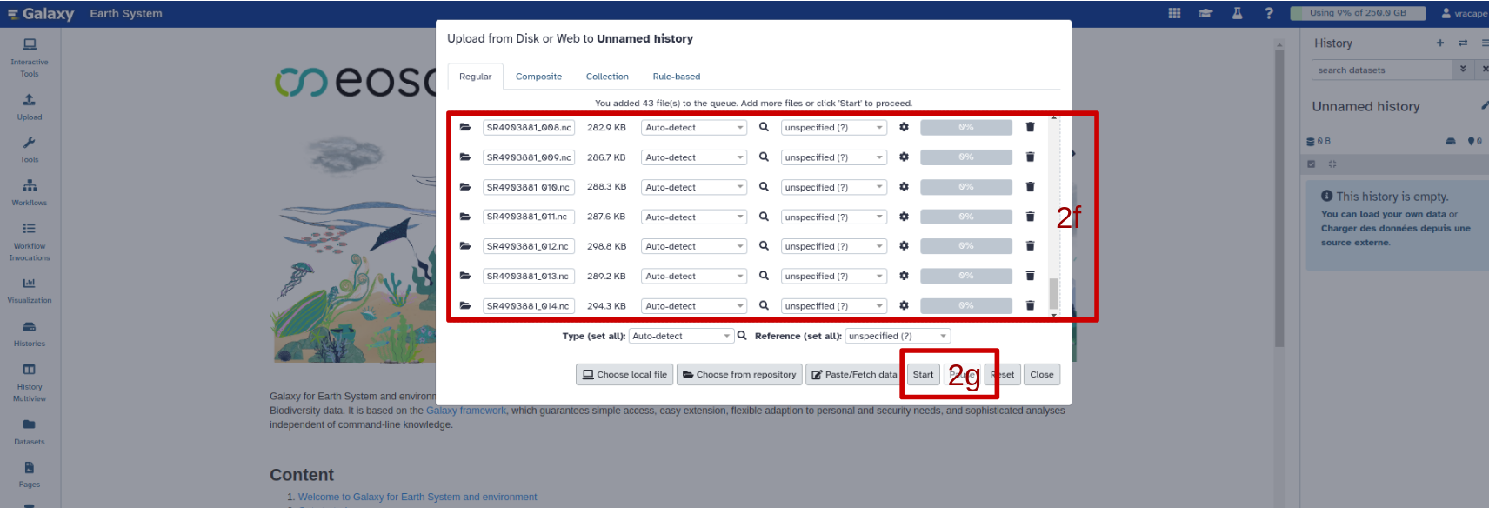
Task: Switch to the Composite upload tab
Action: click(538, 77)
